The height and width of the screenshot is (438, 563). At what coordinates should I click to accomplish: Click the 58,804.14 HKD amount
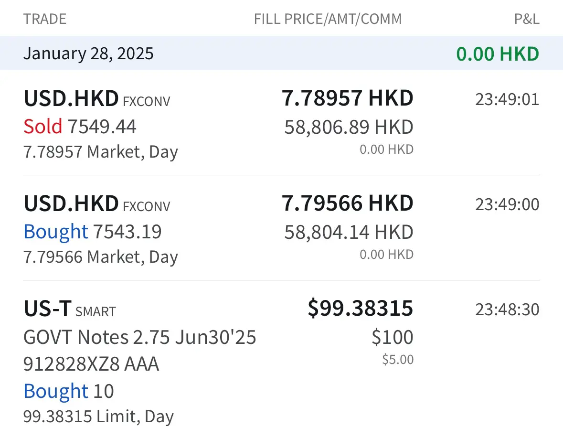click(349, 232)
